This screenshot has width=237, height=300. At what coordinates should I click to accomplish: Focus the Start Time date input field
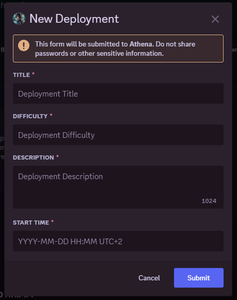[x=118, y=241]
